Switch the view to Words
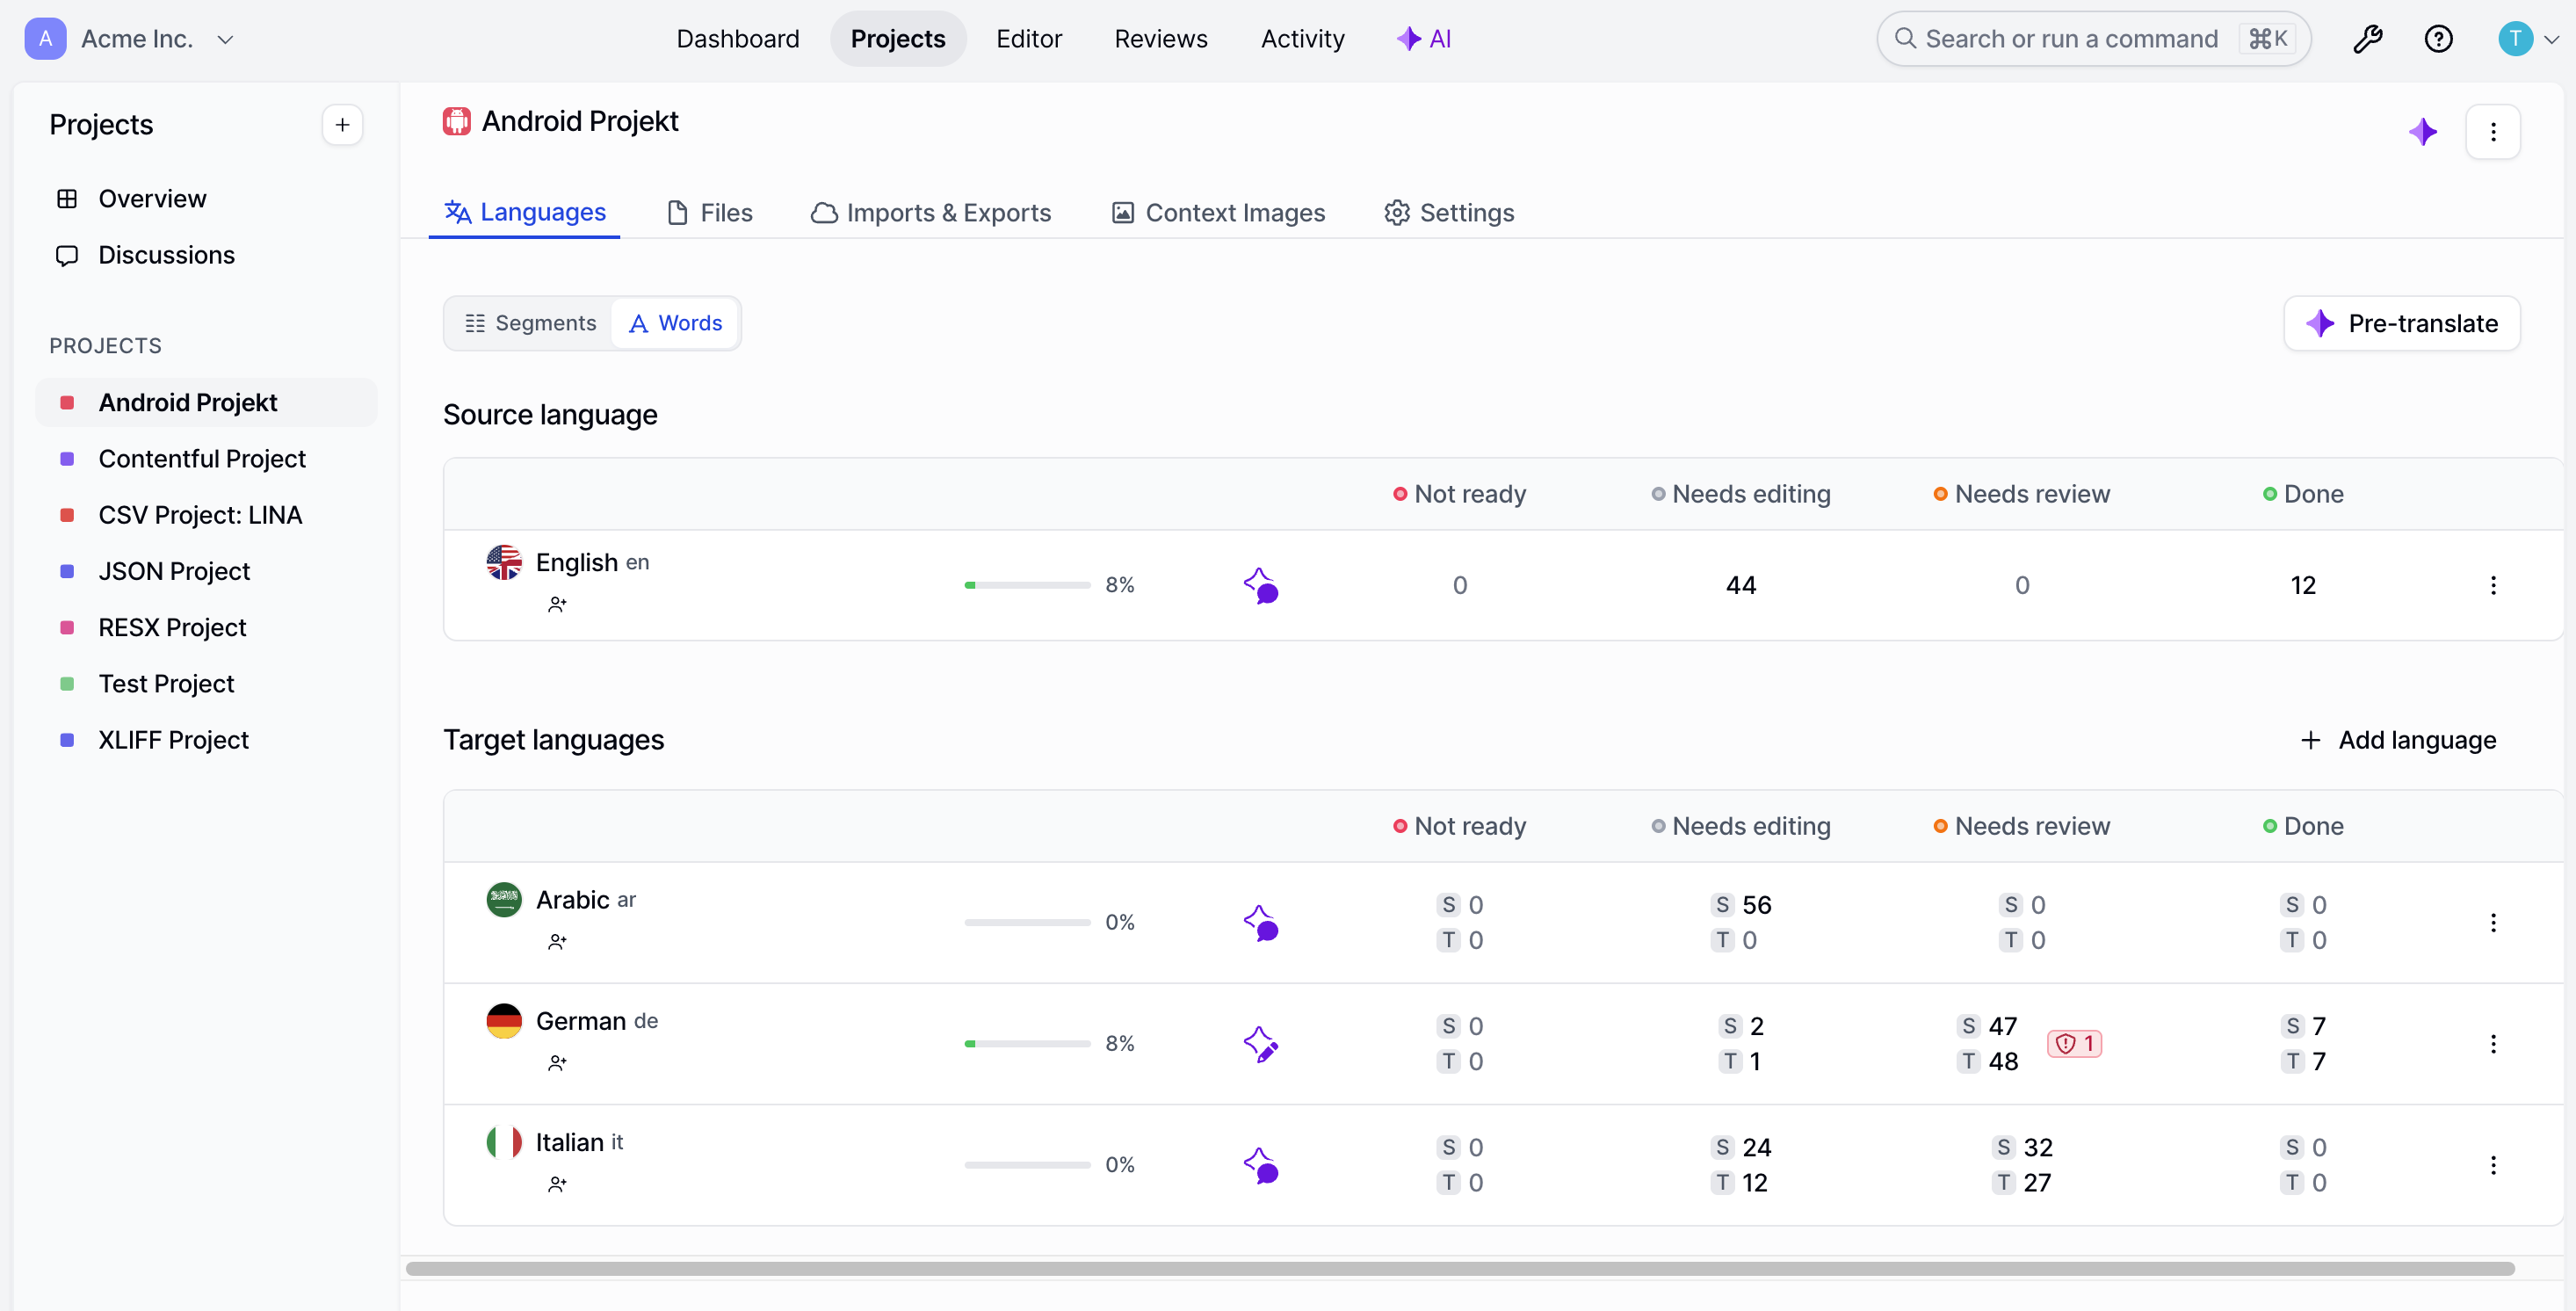The height and width of the screenshot is (1311, 2576). 675,323
